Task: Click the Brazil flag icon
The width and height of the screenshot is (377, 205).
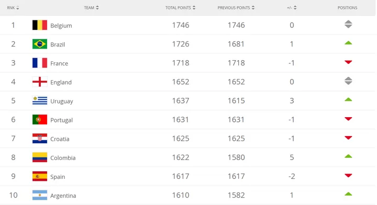Action: point(40,44)
